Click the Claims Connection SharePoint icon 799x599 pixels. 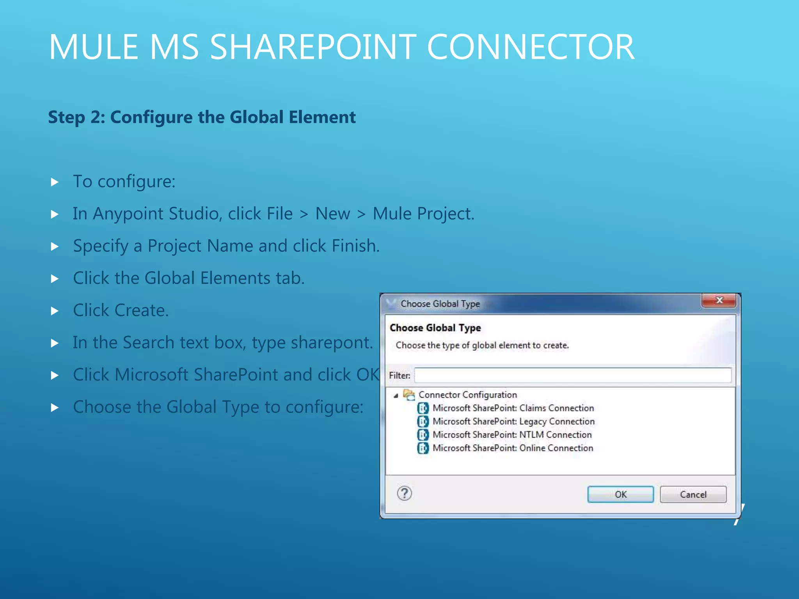point(423,408)
